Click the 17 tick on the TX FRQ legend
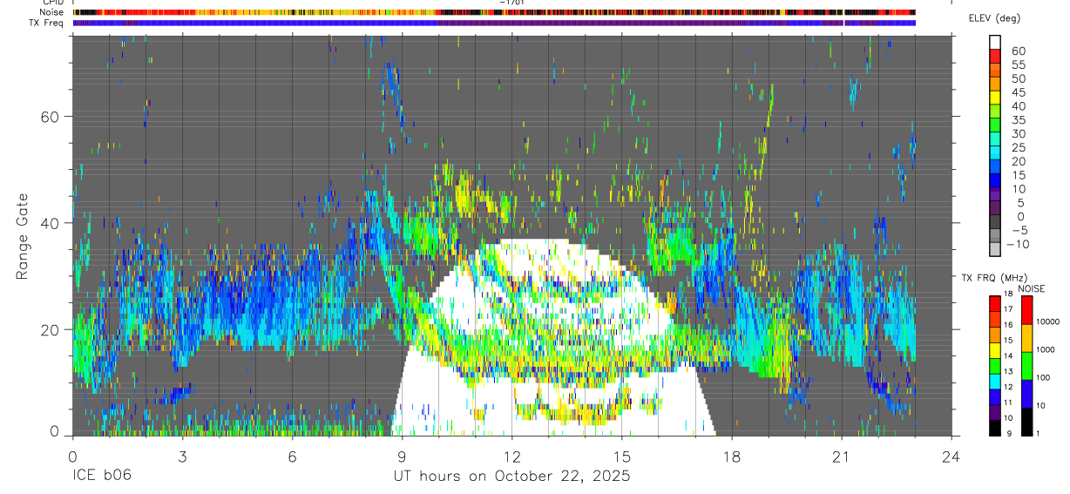1070x494 pixels. 1007,309
